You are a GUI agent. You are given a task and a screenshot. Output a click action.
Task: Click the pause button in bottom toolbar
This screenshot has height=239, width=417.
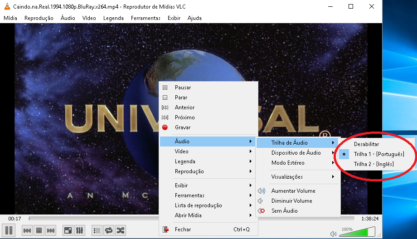pos(9,230)
